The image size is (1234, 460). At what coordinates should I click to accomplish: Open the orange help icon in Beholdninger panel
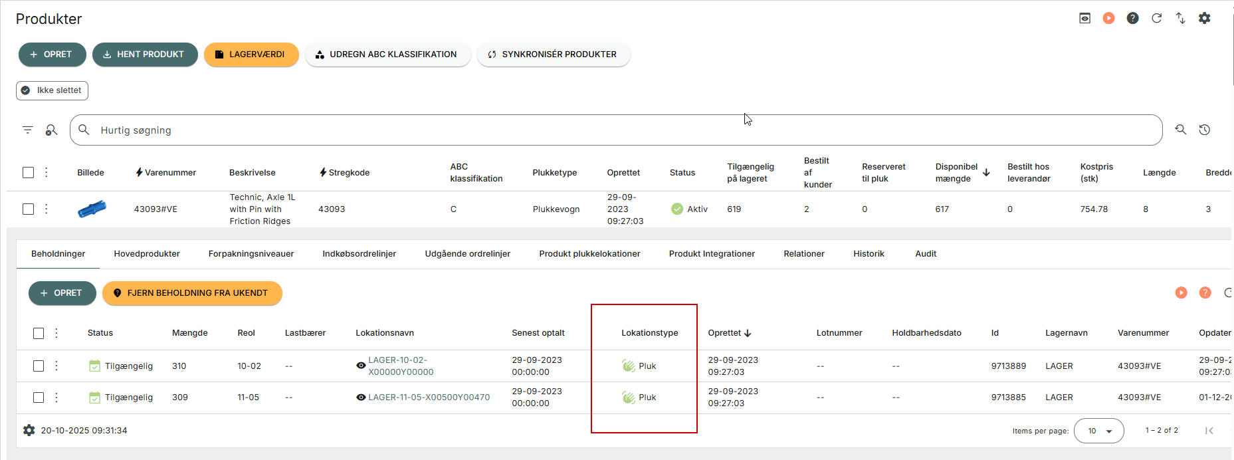pyautogui.click(x=1205, y=292)
